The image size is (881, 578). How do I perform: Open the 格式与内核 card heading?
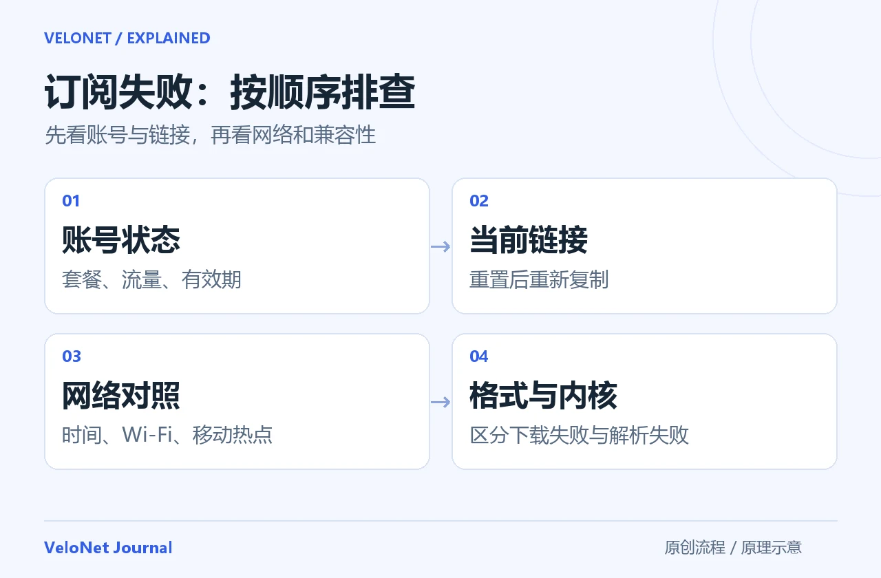pyautogui.click(x=543, y=396)
